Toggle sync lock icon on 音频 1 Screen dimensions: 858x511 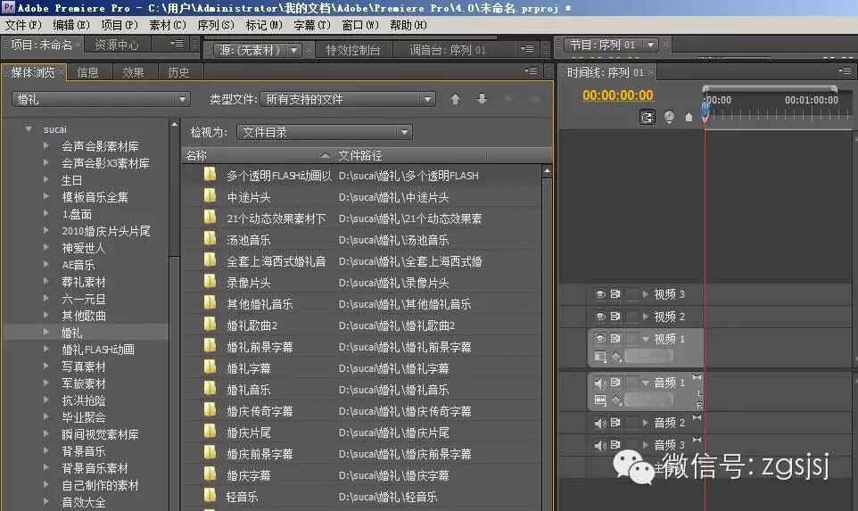[x=615, y=383]
